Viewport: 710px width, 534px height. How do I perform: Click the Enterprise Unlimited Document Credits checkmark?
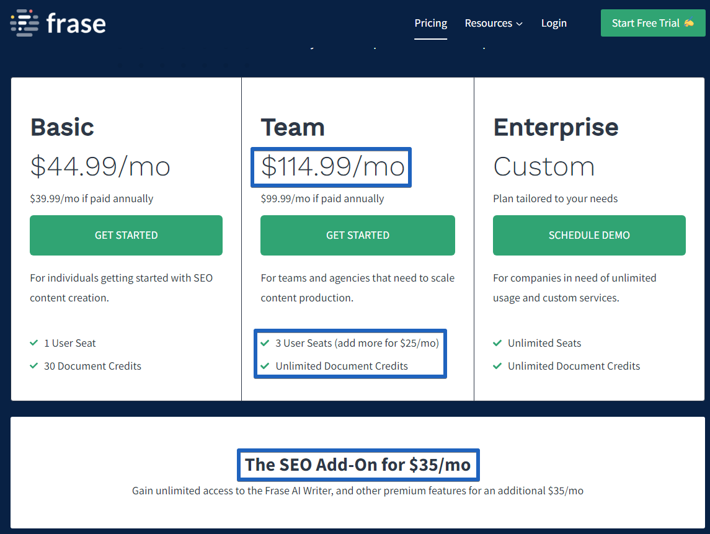pos(498,365)
